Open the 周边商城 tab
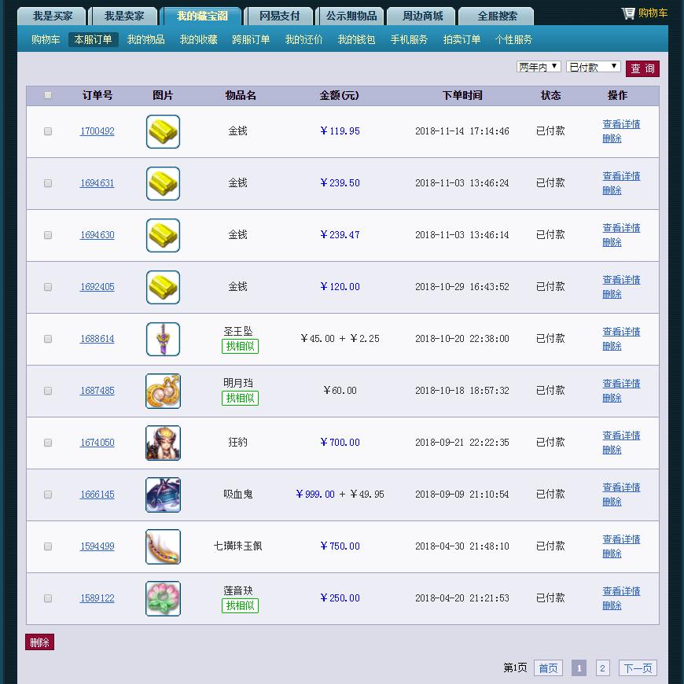 (422, 17)
